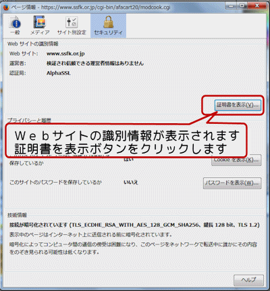Click the page info window title bar URL
This screenshot has width=270, height=291.
point(106,7)
